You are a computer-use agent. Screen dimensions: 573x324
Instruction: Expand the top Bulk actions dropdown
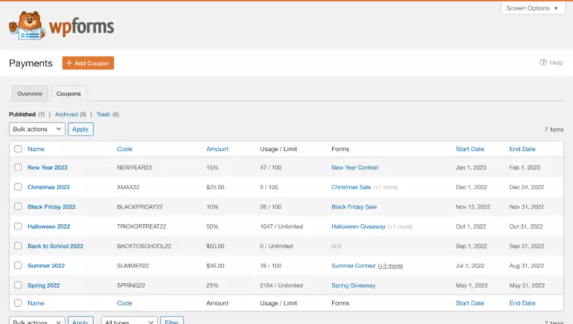tap(37, 129)
